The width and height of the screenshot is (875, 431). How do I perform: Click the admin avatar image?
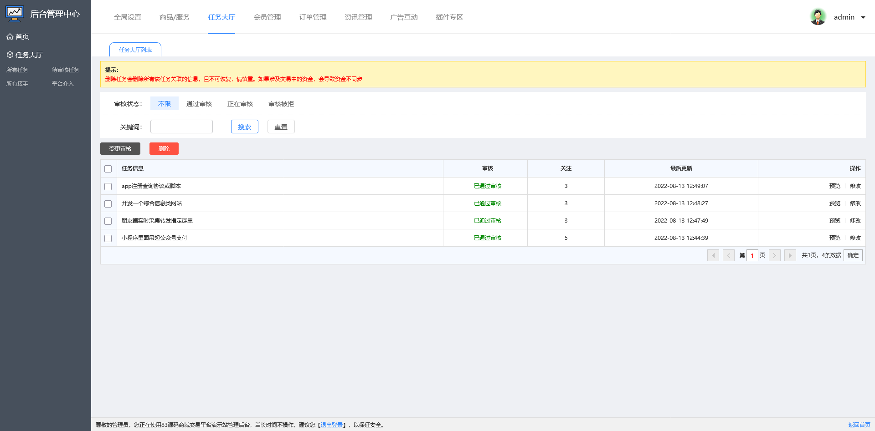click(818, 17)
